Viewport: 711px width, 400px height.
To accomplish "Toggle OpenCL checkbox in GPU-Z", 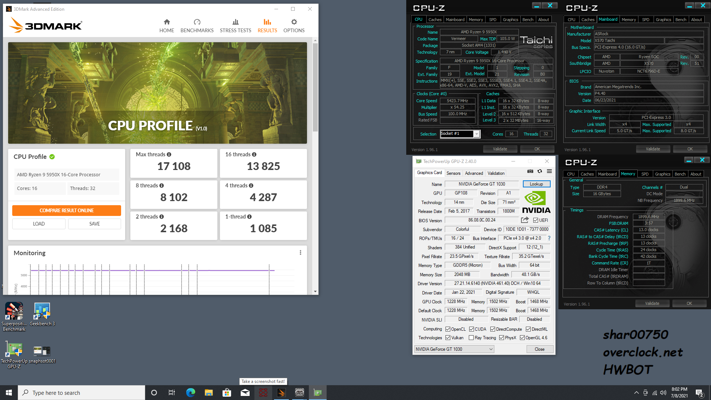I will tap(448, 329).
